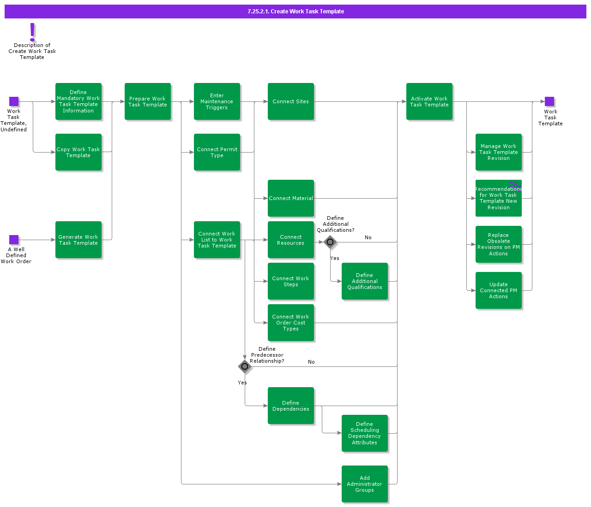Select Prepare Work Task Template box
The height and width of the screenshot is (507, 591).
pyautogui.click(x=148, y=101)
